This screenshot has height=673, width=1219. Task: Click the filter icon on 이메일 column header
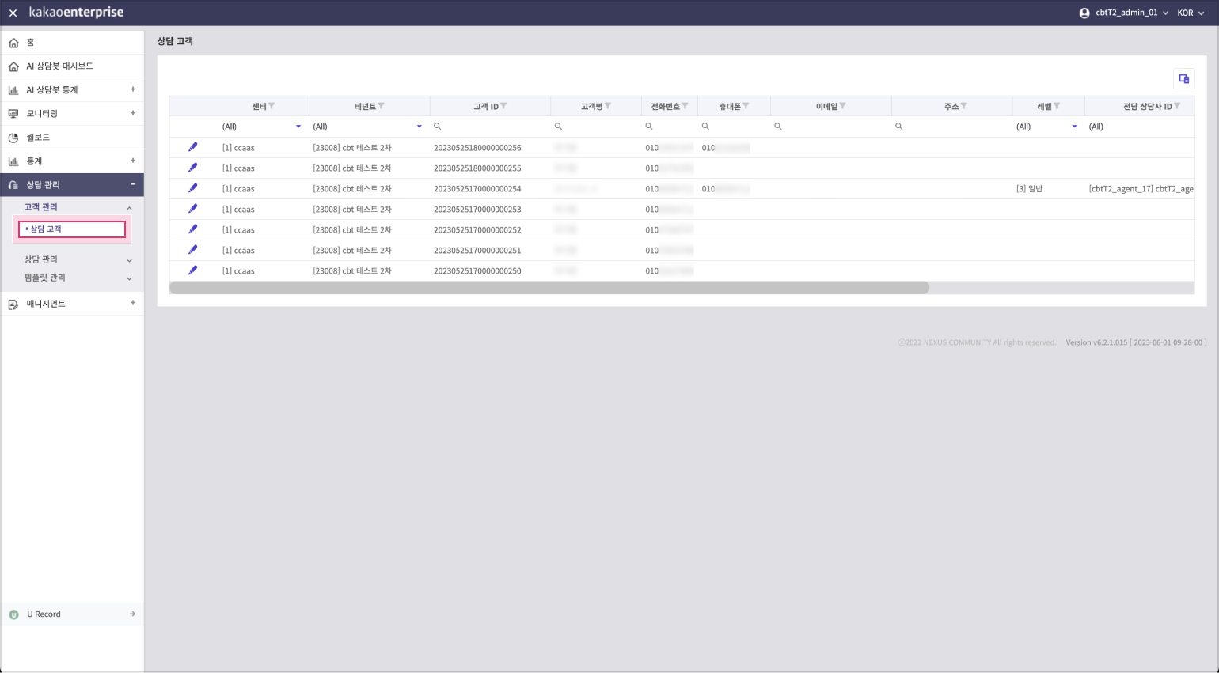(x=843, y=106)
